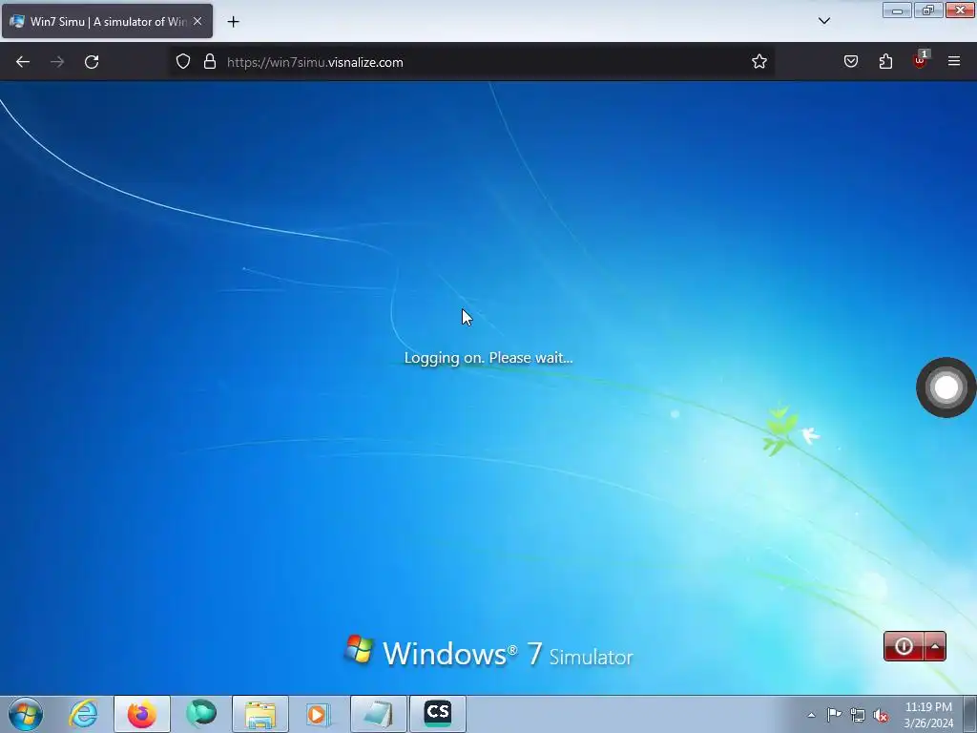
Task: Show hidden system tray icons
Action: [x=811, y=715]
